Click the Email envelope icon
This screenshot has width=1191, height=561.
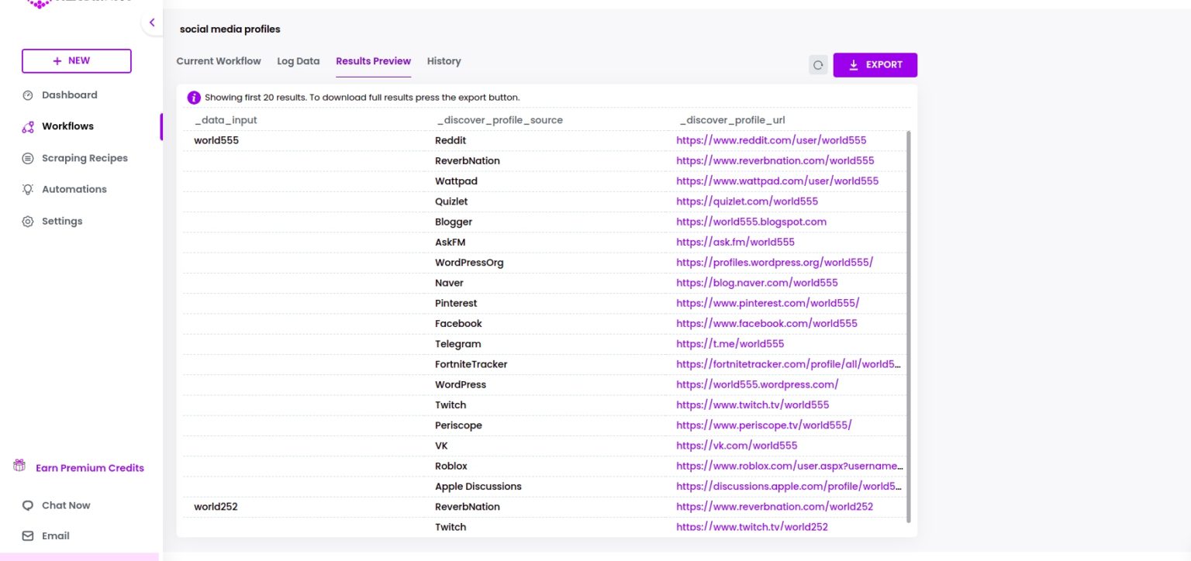point(28,535)
